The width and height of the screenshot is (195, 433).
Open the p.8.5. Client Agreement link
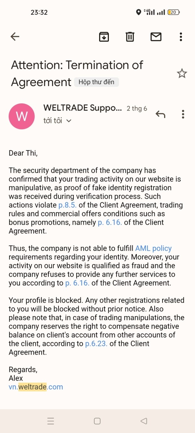pyautogui.click(x=67, y=205)
